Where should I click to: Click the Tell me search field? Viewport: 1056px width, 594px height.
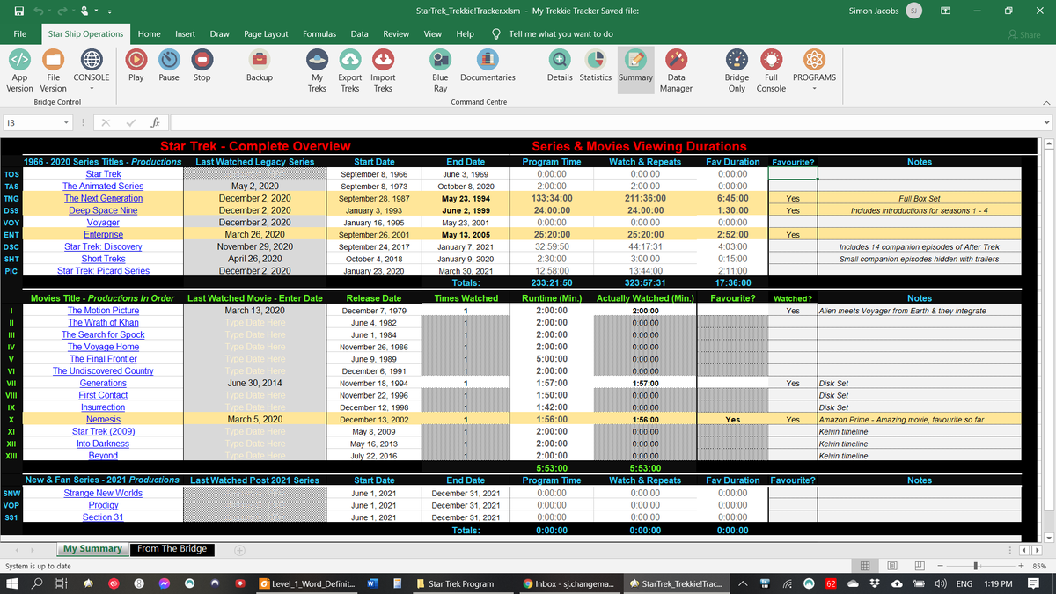[x=561, y=34]
